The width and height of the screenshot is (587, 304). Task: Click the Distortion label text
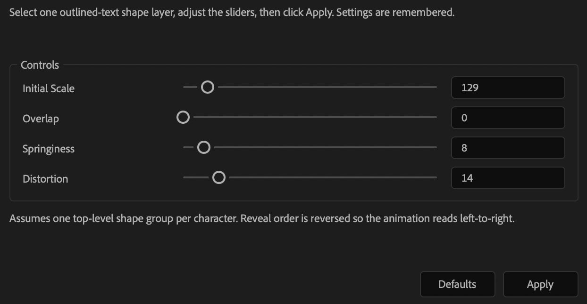pos(45,179)
